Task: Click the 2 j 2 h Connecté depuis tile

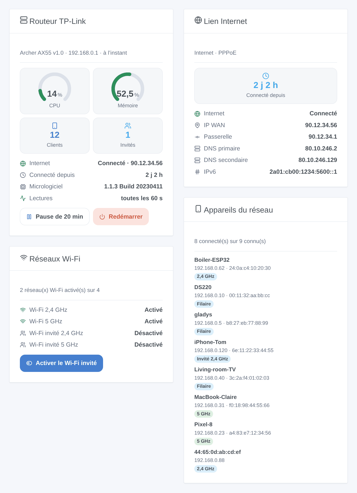Action: pos(266,86)
